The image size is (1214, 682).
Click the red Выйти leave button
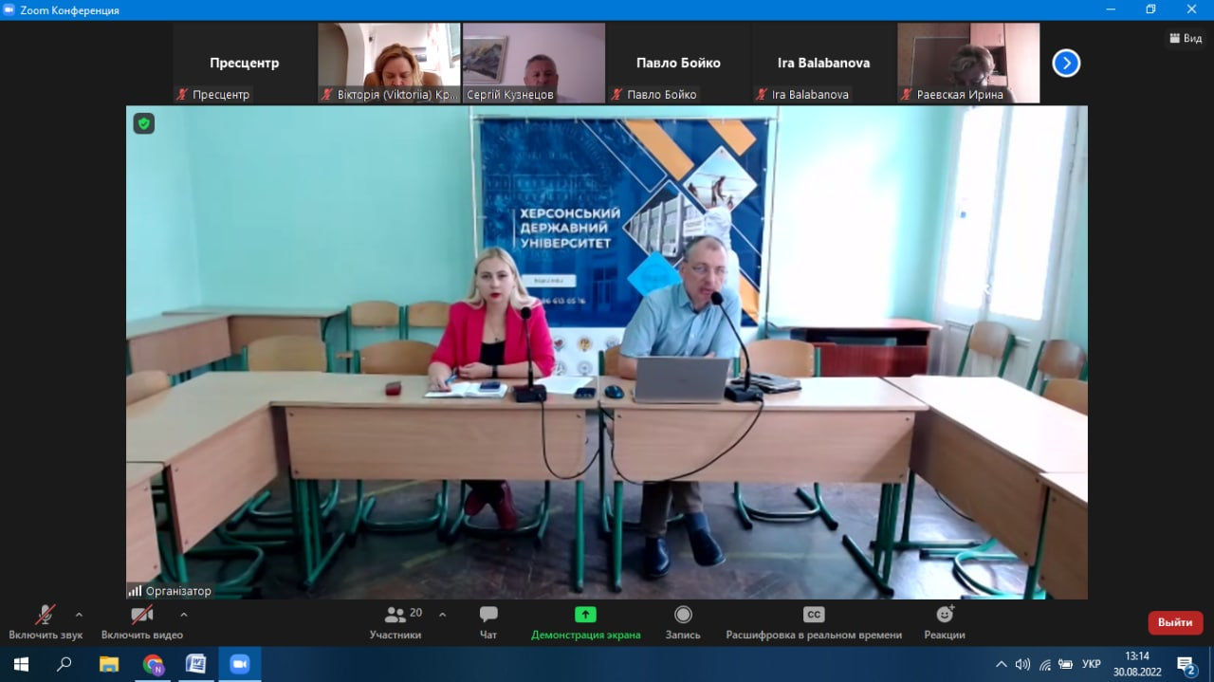tap(1175, 622)
